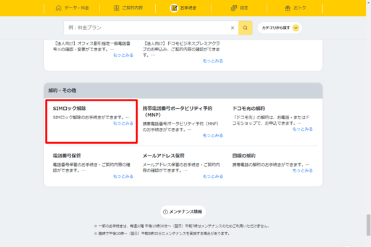Click もっとみる under メールアドレス保管
The width and height of the screenshot is (371, 247).
tap(213, 177)
